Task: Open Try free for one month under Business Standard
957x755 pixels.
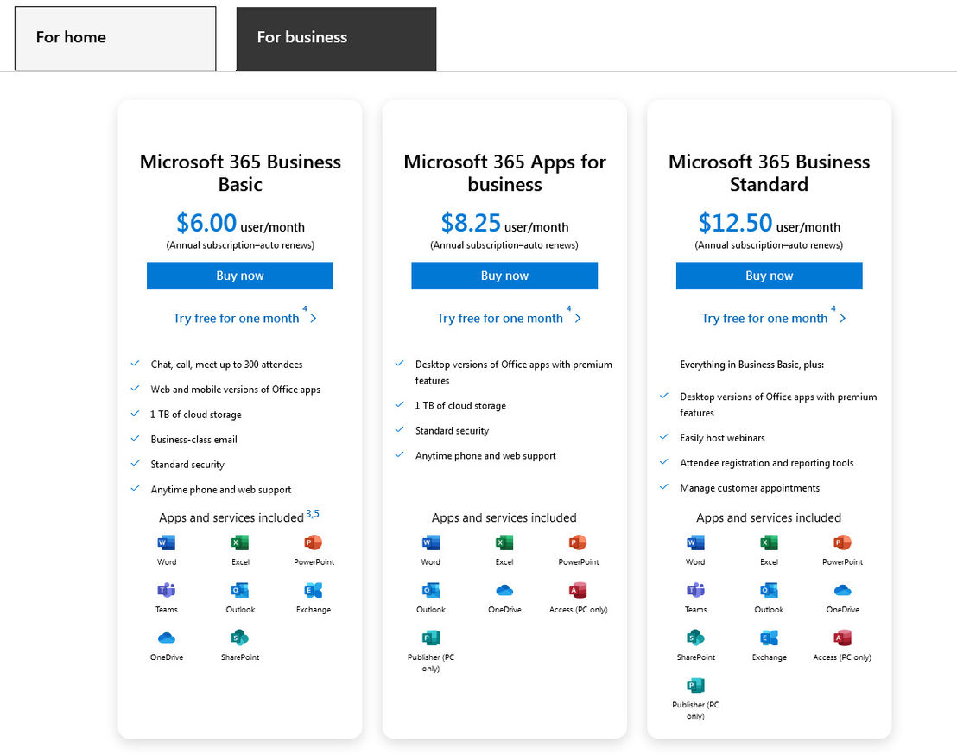Action: pyautogui.click(x=773, y=318)
